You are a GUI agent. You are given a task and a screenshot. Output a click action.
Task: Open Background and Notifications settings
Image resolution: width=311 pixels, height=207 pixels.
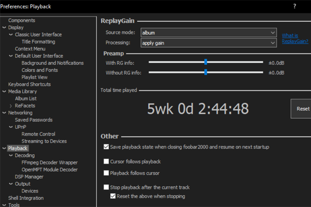tap(52, 63)
